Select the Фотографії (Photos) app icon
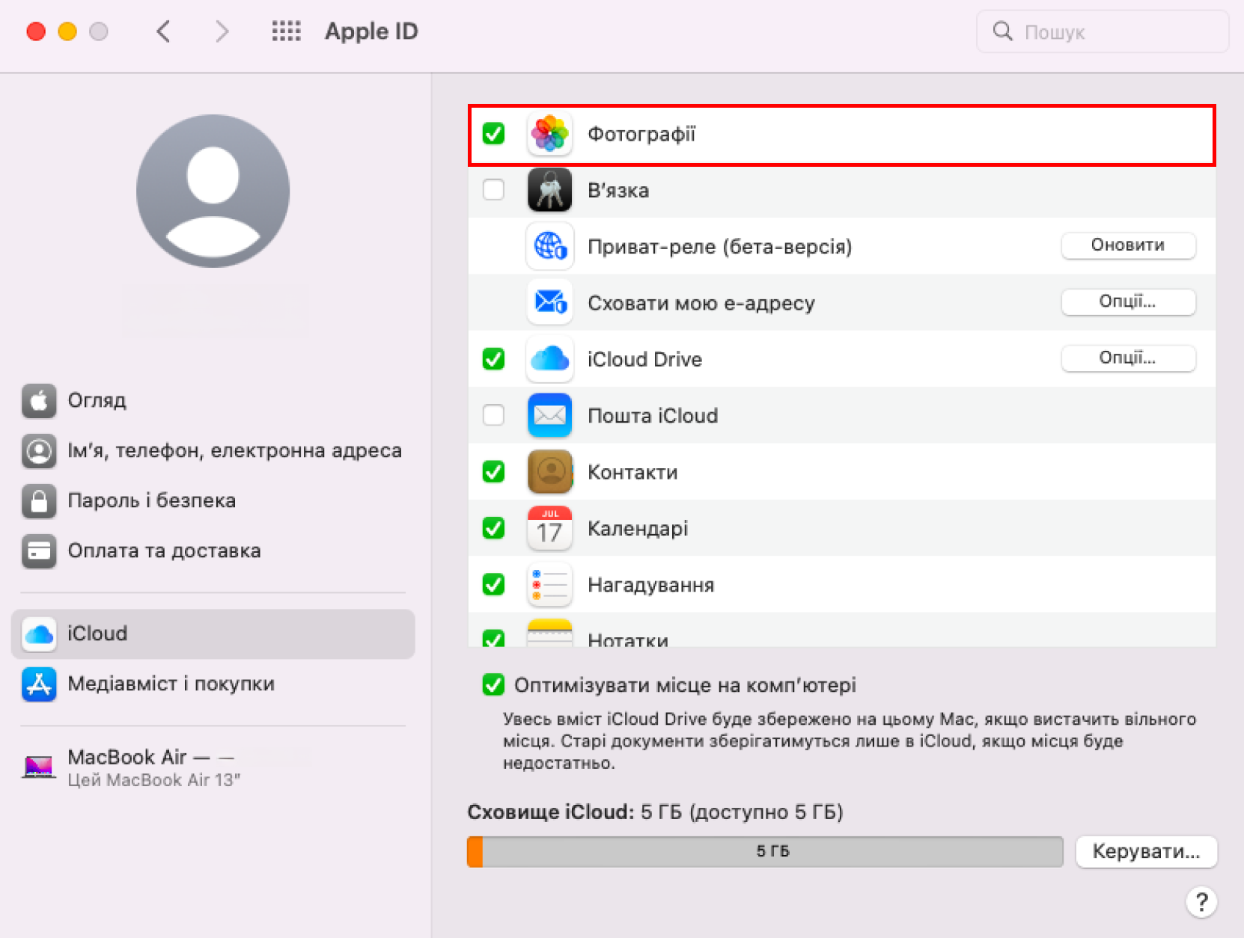The height and width of the screenshot is (938, 1244). click(x=550, y=135)
